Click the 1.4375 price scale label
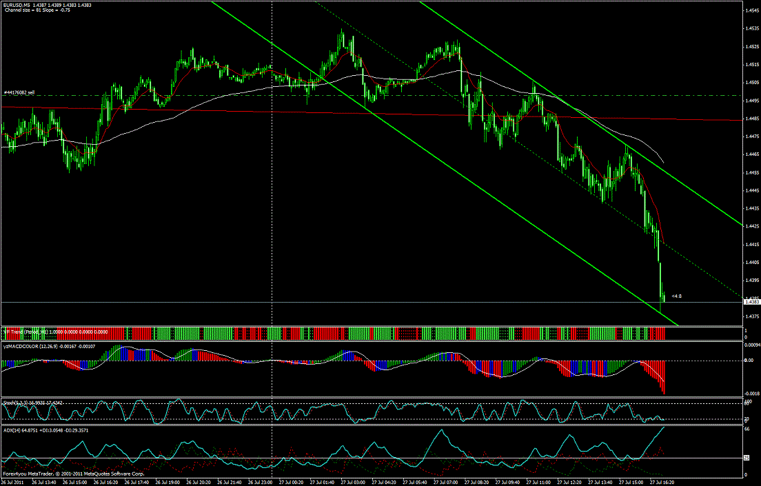This screenshot has width=761, height=486. [x=752, y=316]
